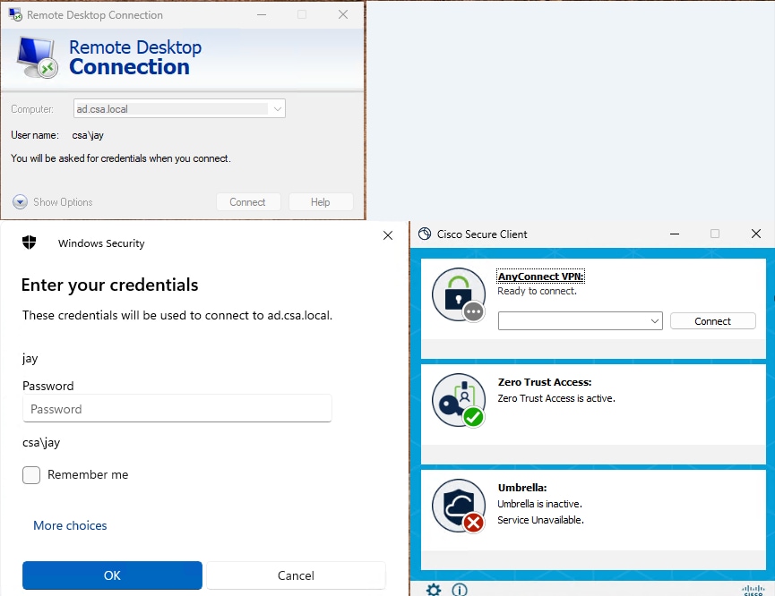Close the Cisco Secure Client window

coord(756,234)
